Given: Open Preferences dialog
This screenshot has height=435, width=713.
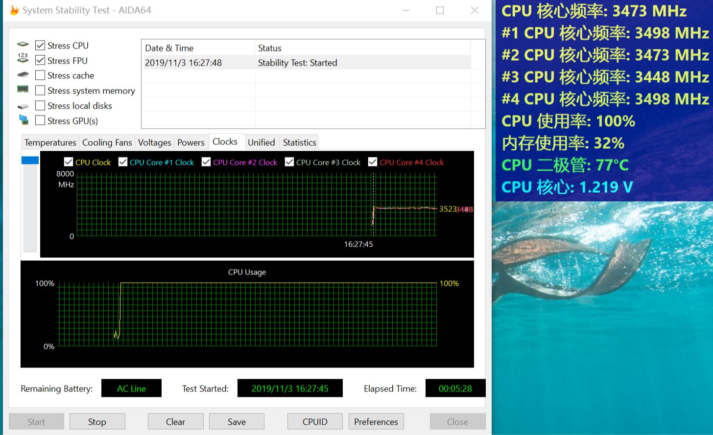Looking at the screenshot, I should point(376,422).
